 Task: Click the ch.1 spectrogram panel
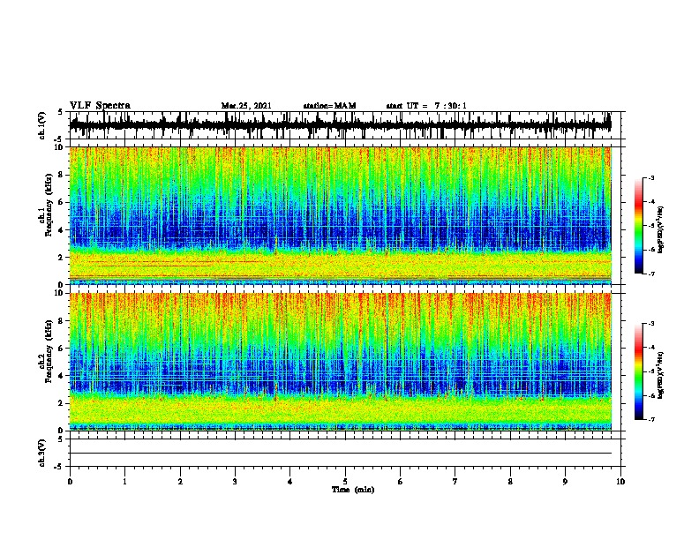341,215
